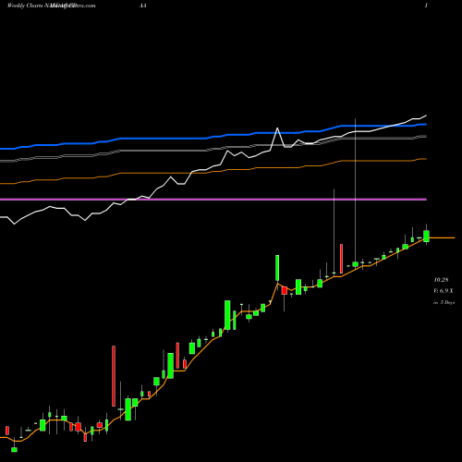The image size is (462, 462).
Task: Click the "10.28" price value
Action: pyautogui.click(x=441, y=280)
